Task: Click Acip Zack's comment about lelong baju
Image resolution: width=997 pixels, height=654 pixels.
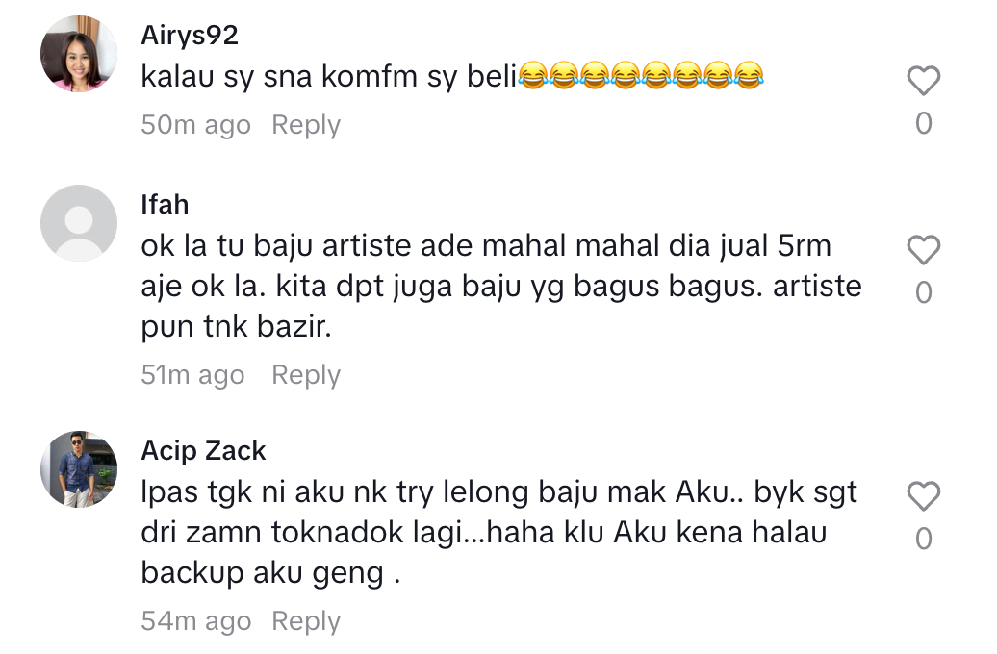Action: 498,534
